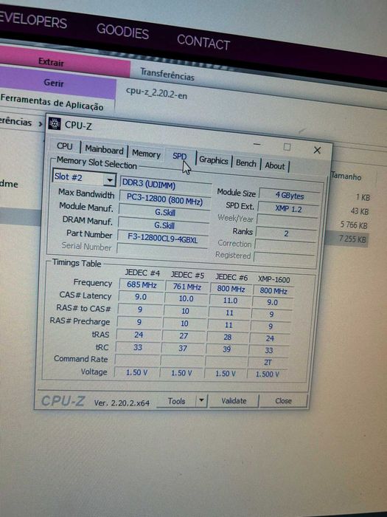
Task: Open the CONTACT link in the site header
Action: (x=203, y=42)
